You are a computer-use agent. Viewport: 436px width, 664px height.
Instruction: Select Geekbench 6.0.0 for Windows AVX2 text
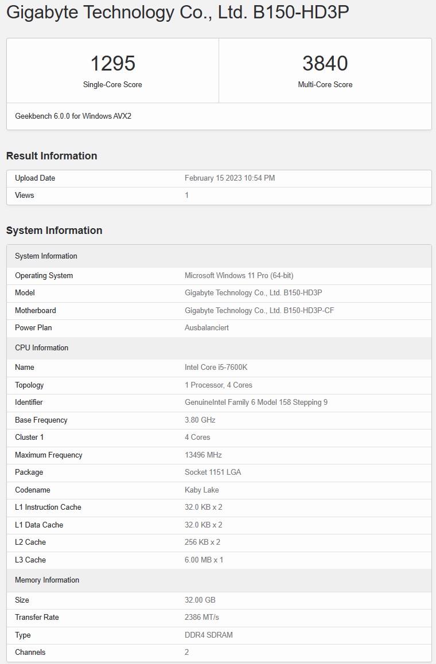[x=73, y=116]
